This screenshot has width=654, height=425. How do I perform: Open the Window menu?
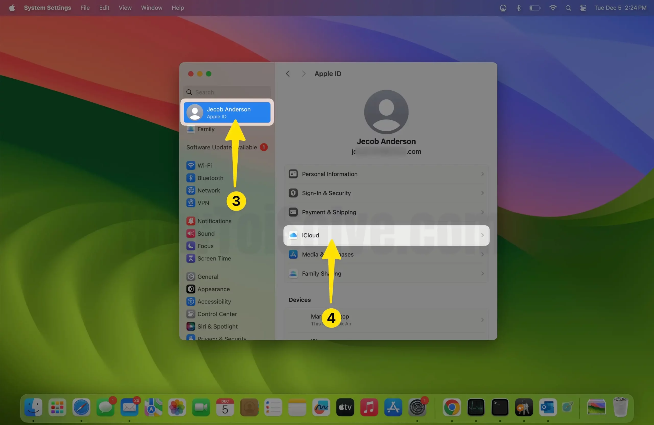[x=151, y=8]
